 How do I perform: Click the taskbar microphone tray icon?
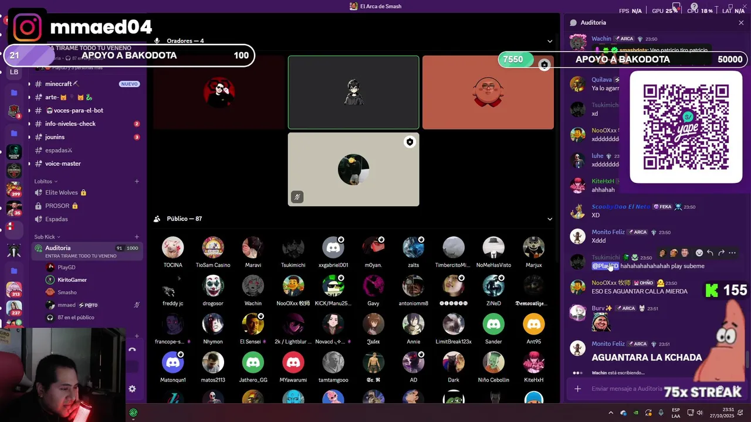pos(661,413)
